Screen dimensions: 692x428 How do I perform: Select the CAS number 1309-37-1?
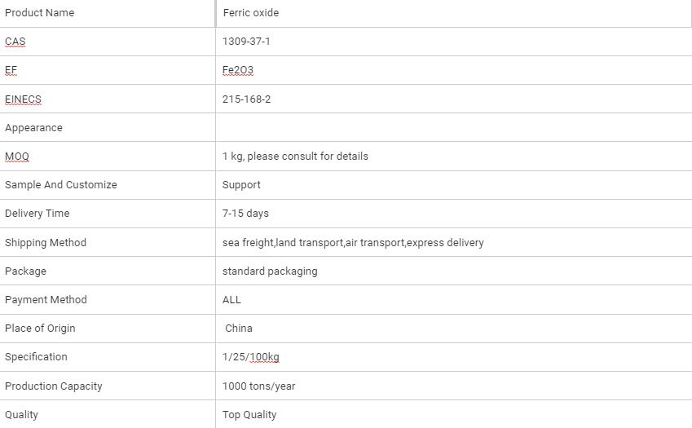(246, 42)
